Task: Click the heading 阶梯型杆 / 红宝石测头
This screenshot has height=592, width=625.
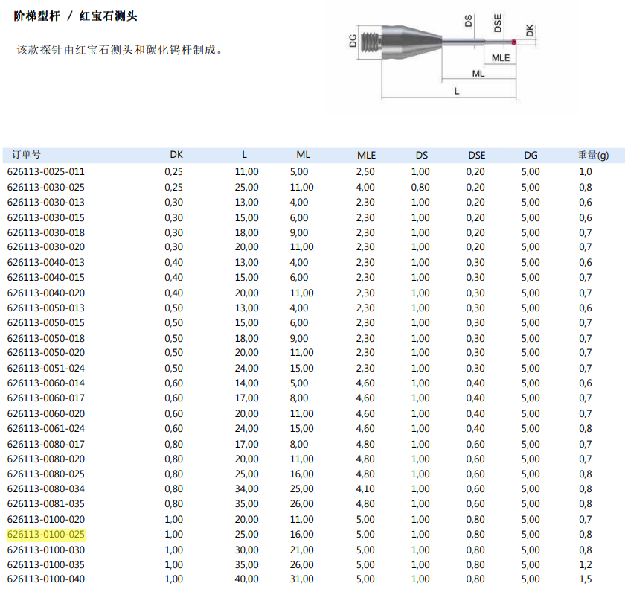Action: [x=76, y=16]
